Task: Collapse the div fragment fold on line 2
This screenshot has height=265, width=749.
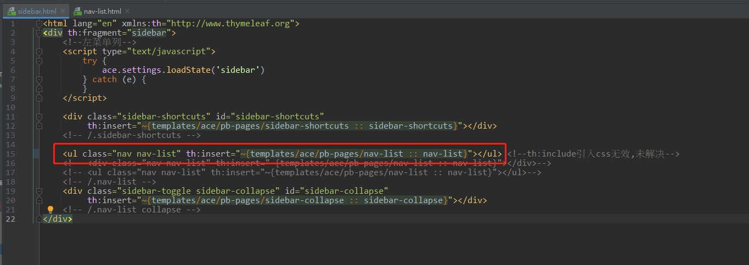Action: (39, 32)
